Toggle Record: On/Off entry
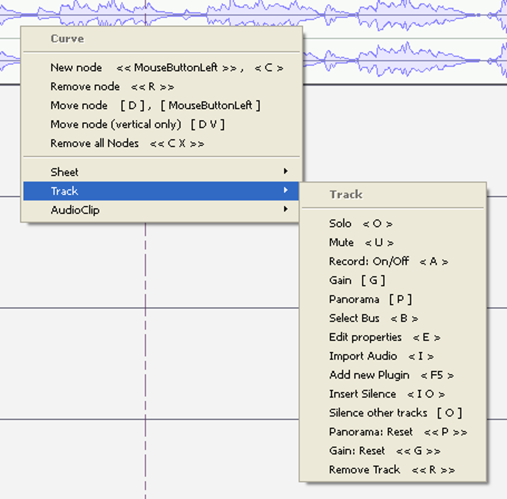The height and width of the screenshot is (499, 507). (393, 261)
